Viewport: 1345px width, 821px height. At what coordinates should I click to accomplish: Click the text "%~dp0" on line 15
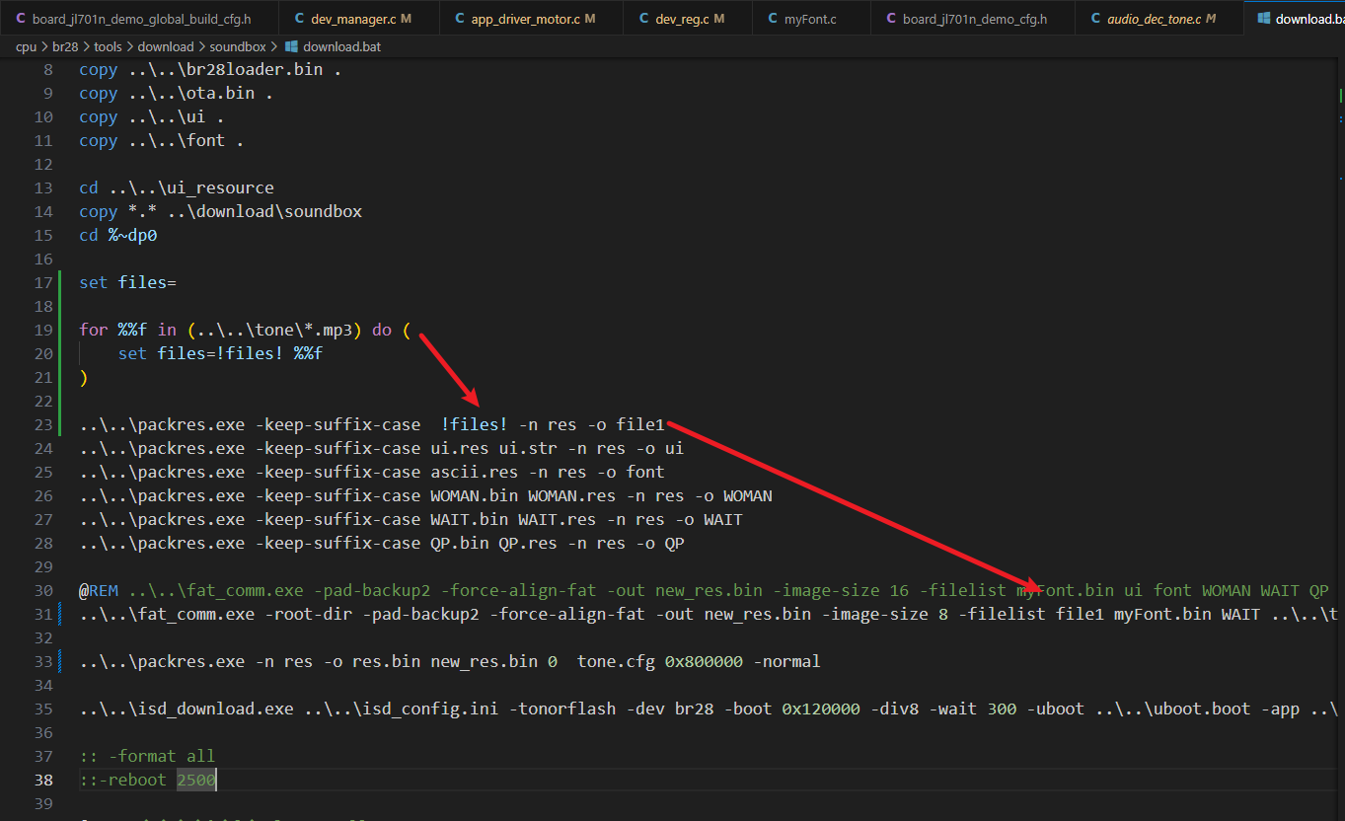click(x=133, y=235)
